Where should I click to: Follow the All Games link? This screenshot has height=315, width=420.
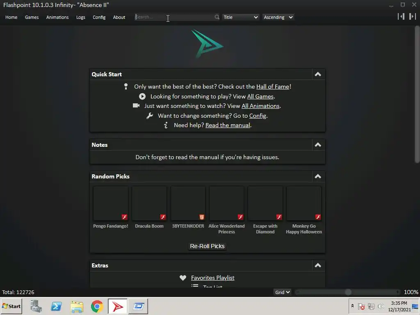click(x=260, y=96)
